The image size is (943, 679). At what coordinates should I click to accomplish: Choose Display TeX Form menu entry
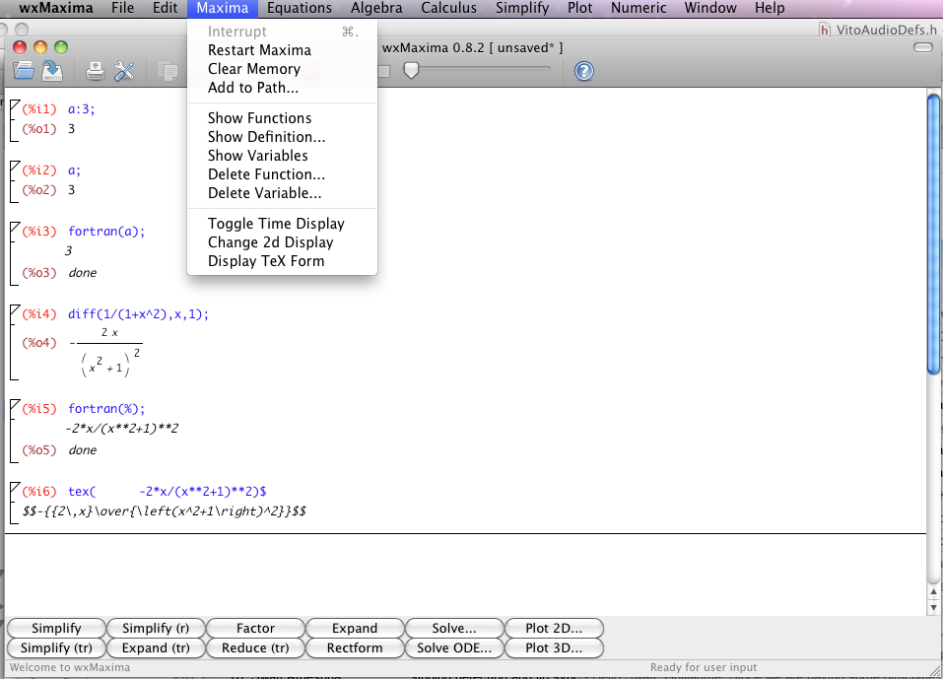282,260
